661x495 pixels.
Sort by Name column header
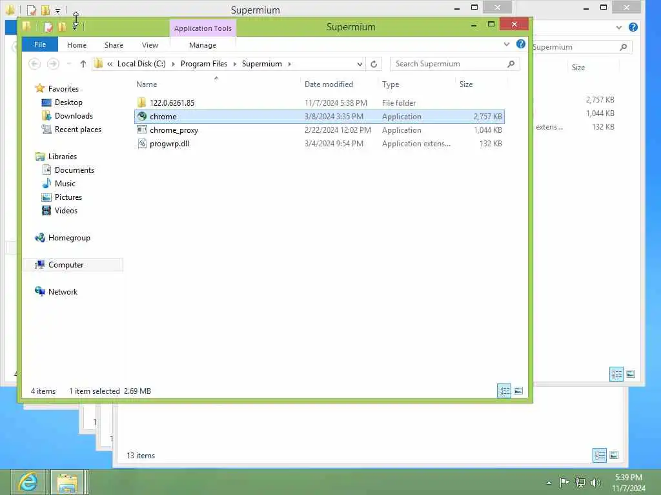click(x=147, y=84)
